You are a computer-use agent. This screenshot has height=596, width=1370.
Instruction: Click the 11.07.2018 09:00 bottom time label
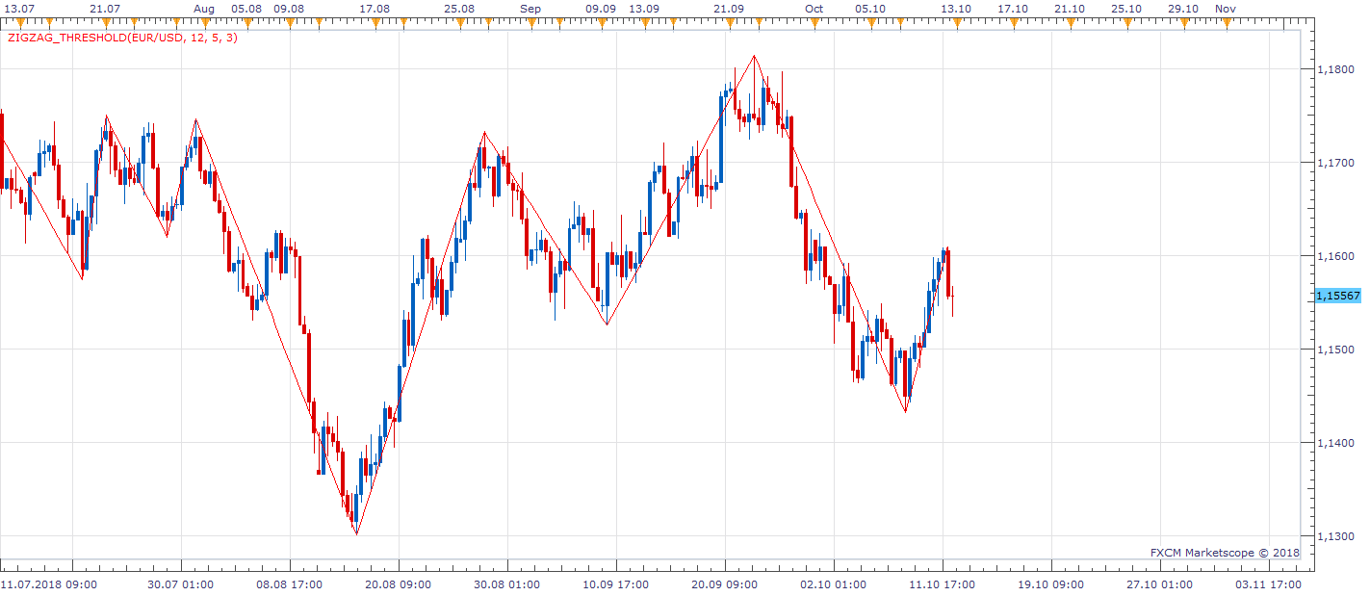pyautogui.click(x=48, y=584)
